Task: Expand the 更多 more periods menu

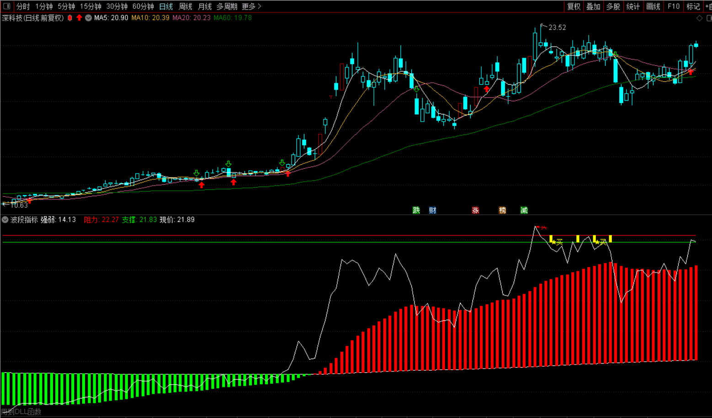Action: pyautogui.click(x=251, y=6)
